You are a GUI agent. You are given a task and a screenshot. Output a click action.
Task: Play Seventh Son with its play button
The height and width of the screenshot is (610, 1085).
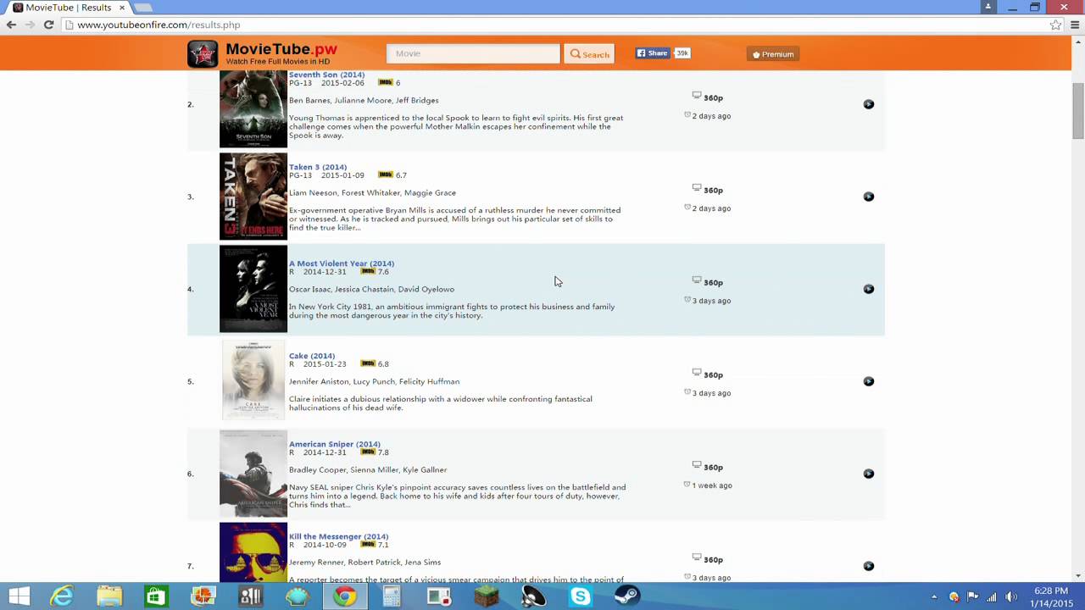(x=868, y=104)
